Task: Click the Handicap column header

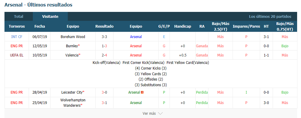Action: 182,26
